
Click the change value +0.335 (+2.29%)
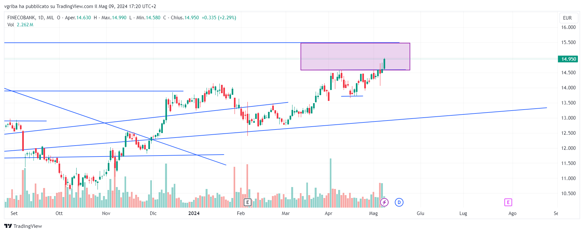pos(219,18)
